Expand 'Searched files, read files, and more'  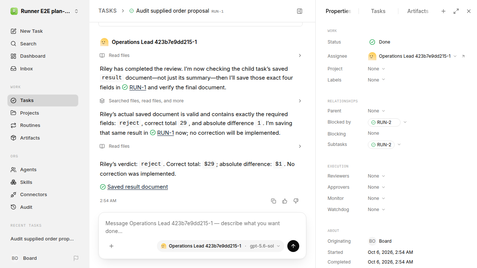200,101
